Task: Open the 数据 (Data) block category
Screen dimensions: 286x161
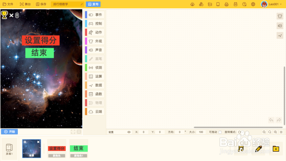Action: [x=95, y=85]
